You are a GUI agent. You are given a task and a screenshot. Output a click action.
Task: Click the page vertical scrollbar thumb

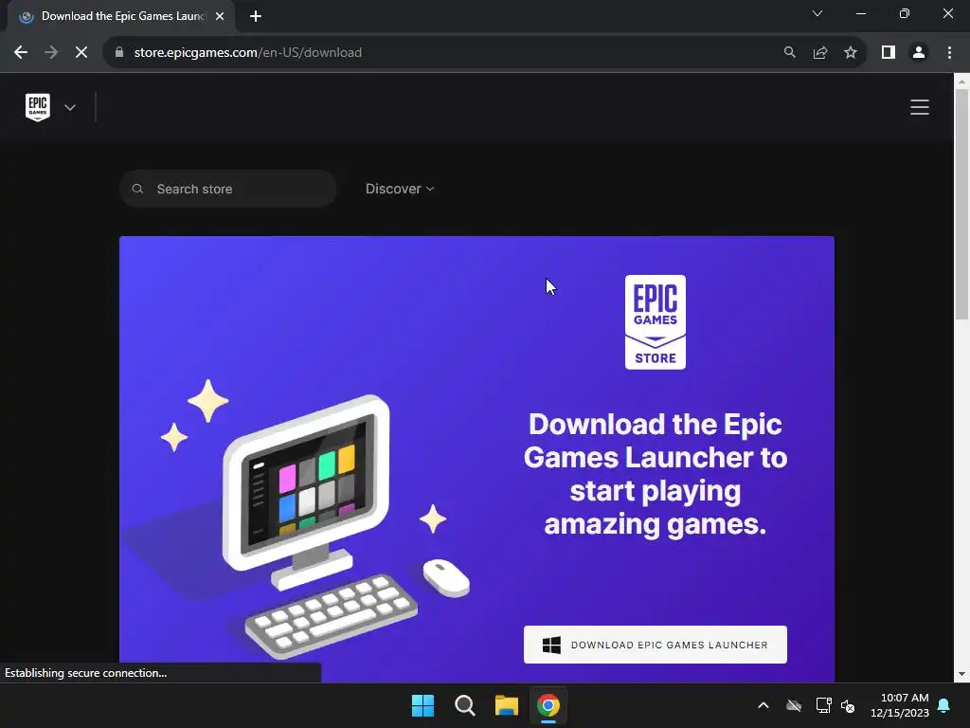(961, 205)
